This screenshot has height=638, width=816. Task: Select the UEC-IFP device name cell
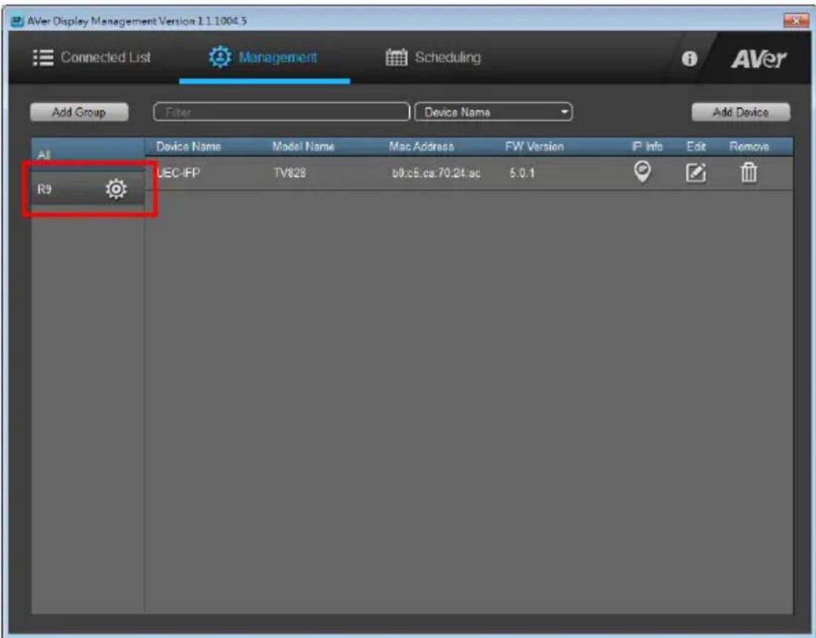178,173
